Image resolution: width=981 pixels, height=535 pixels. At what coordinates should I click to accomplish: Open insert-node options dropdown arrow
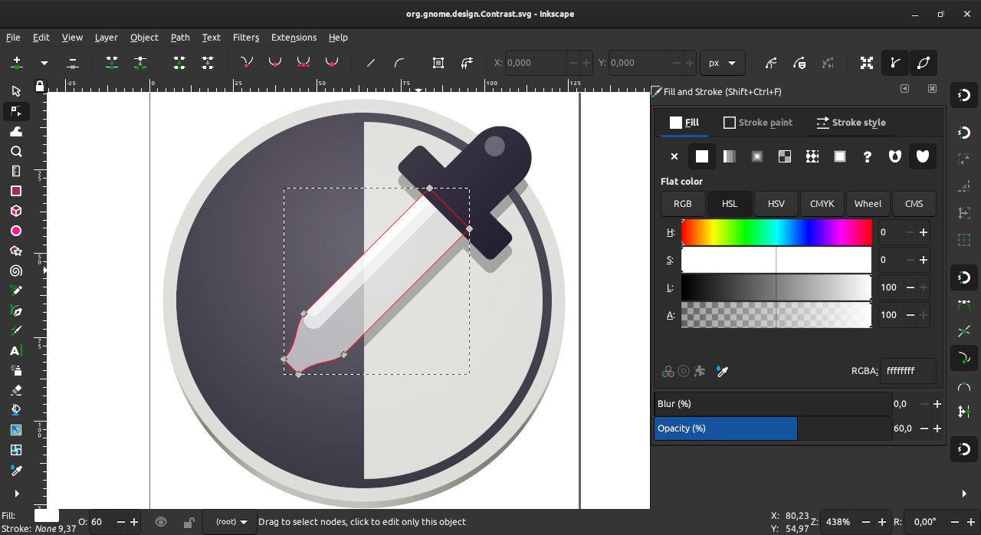point(44,63)
